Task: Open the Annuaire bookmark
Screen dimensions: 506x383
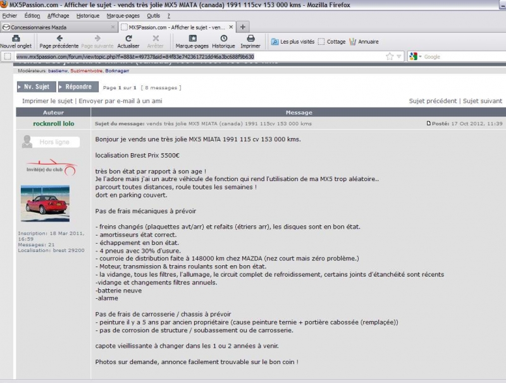Action: pos(364,42)
